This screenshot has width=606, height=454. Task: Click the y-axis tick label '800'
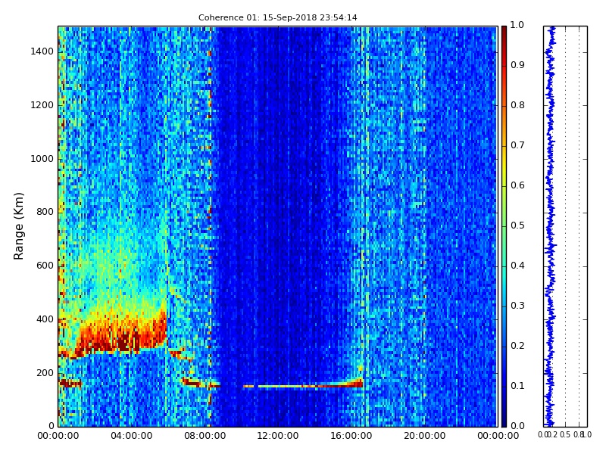(45, 212)
